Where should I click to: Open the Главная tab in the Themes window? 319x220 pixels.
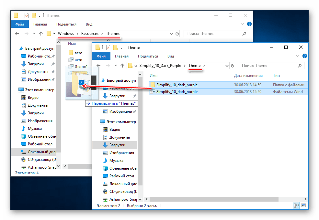pyautogui.click(x=40, y=24)
